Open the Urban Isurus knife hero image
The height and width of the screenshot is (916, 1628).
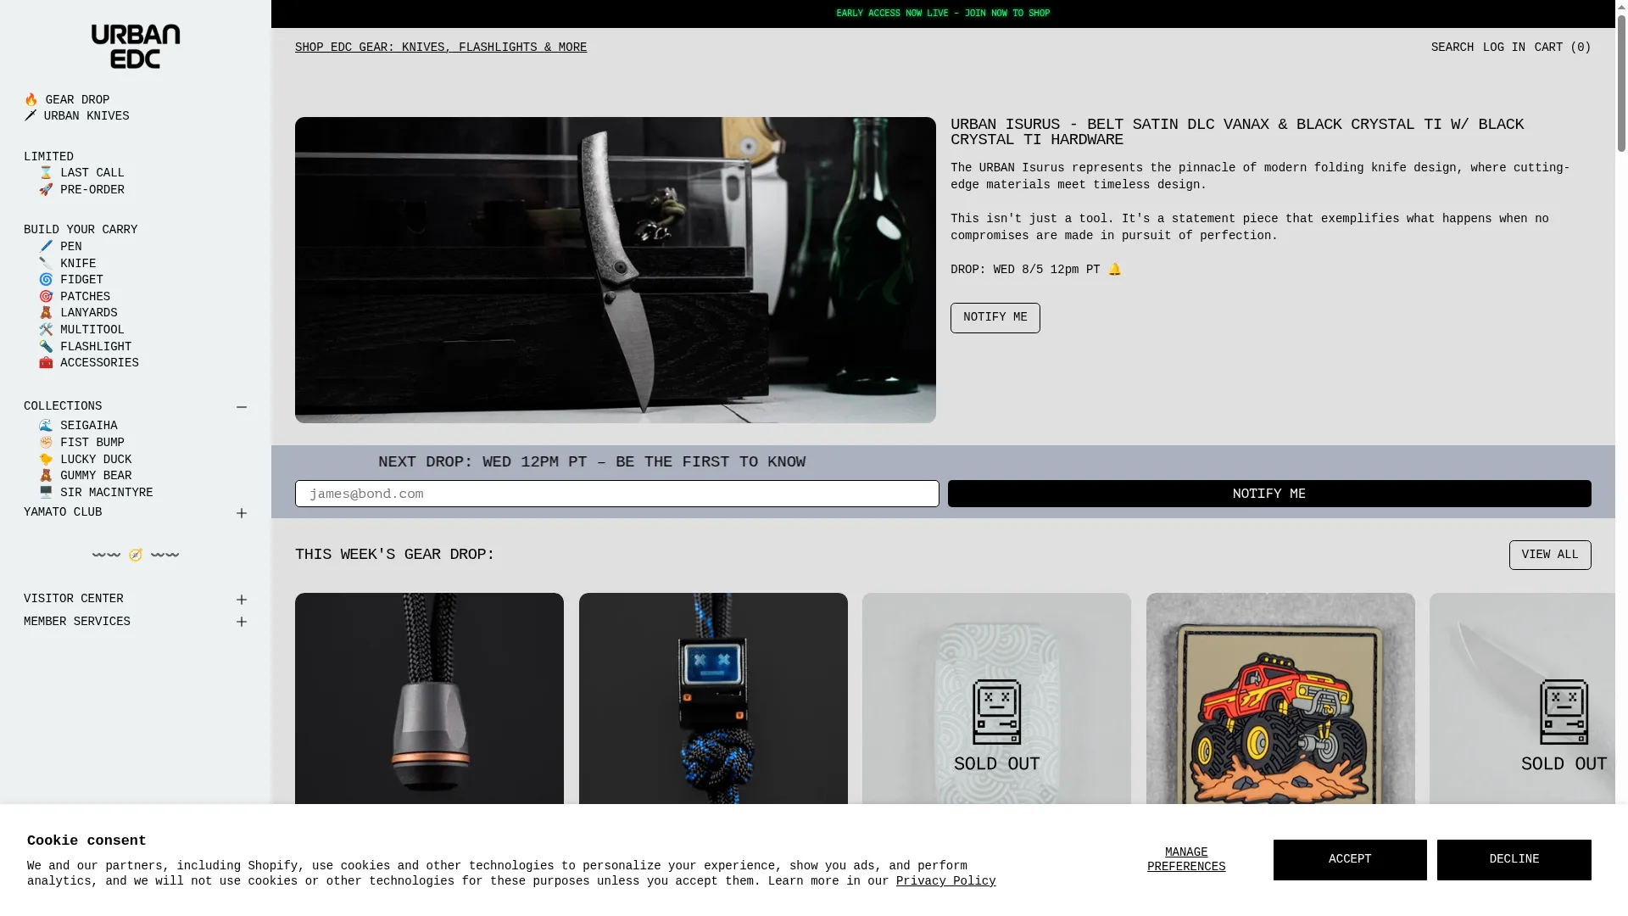615,270
